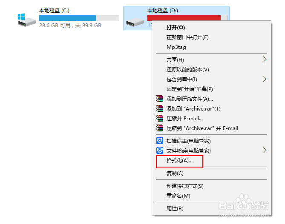The image size is (285, 224).
Task: Click WinRAR icon beside 添加到 "Archive.rar"(T)
Action: point(160,108)
